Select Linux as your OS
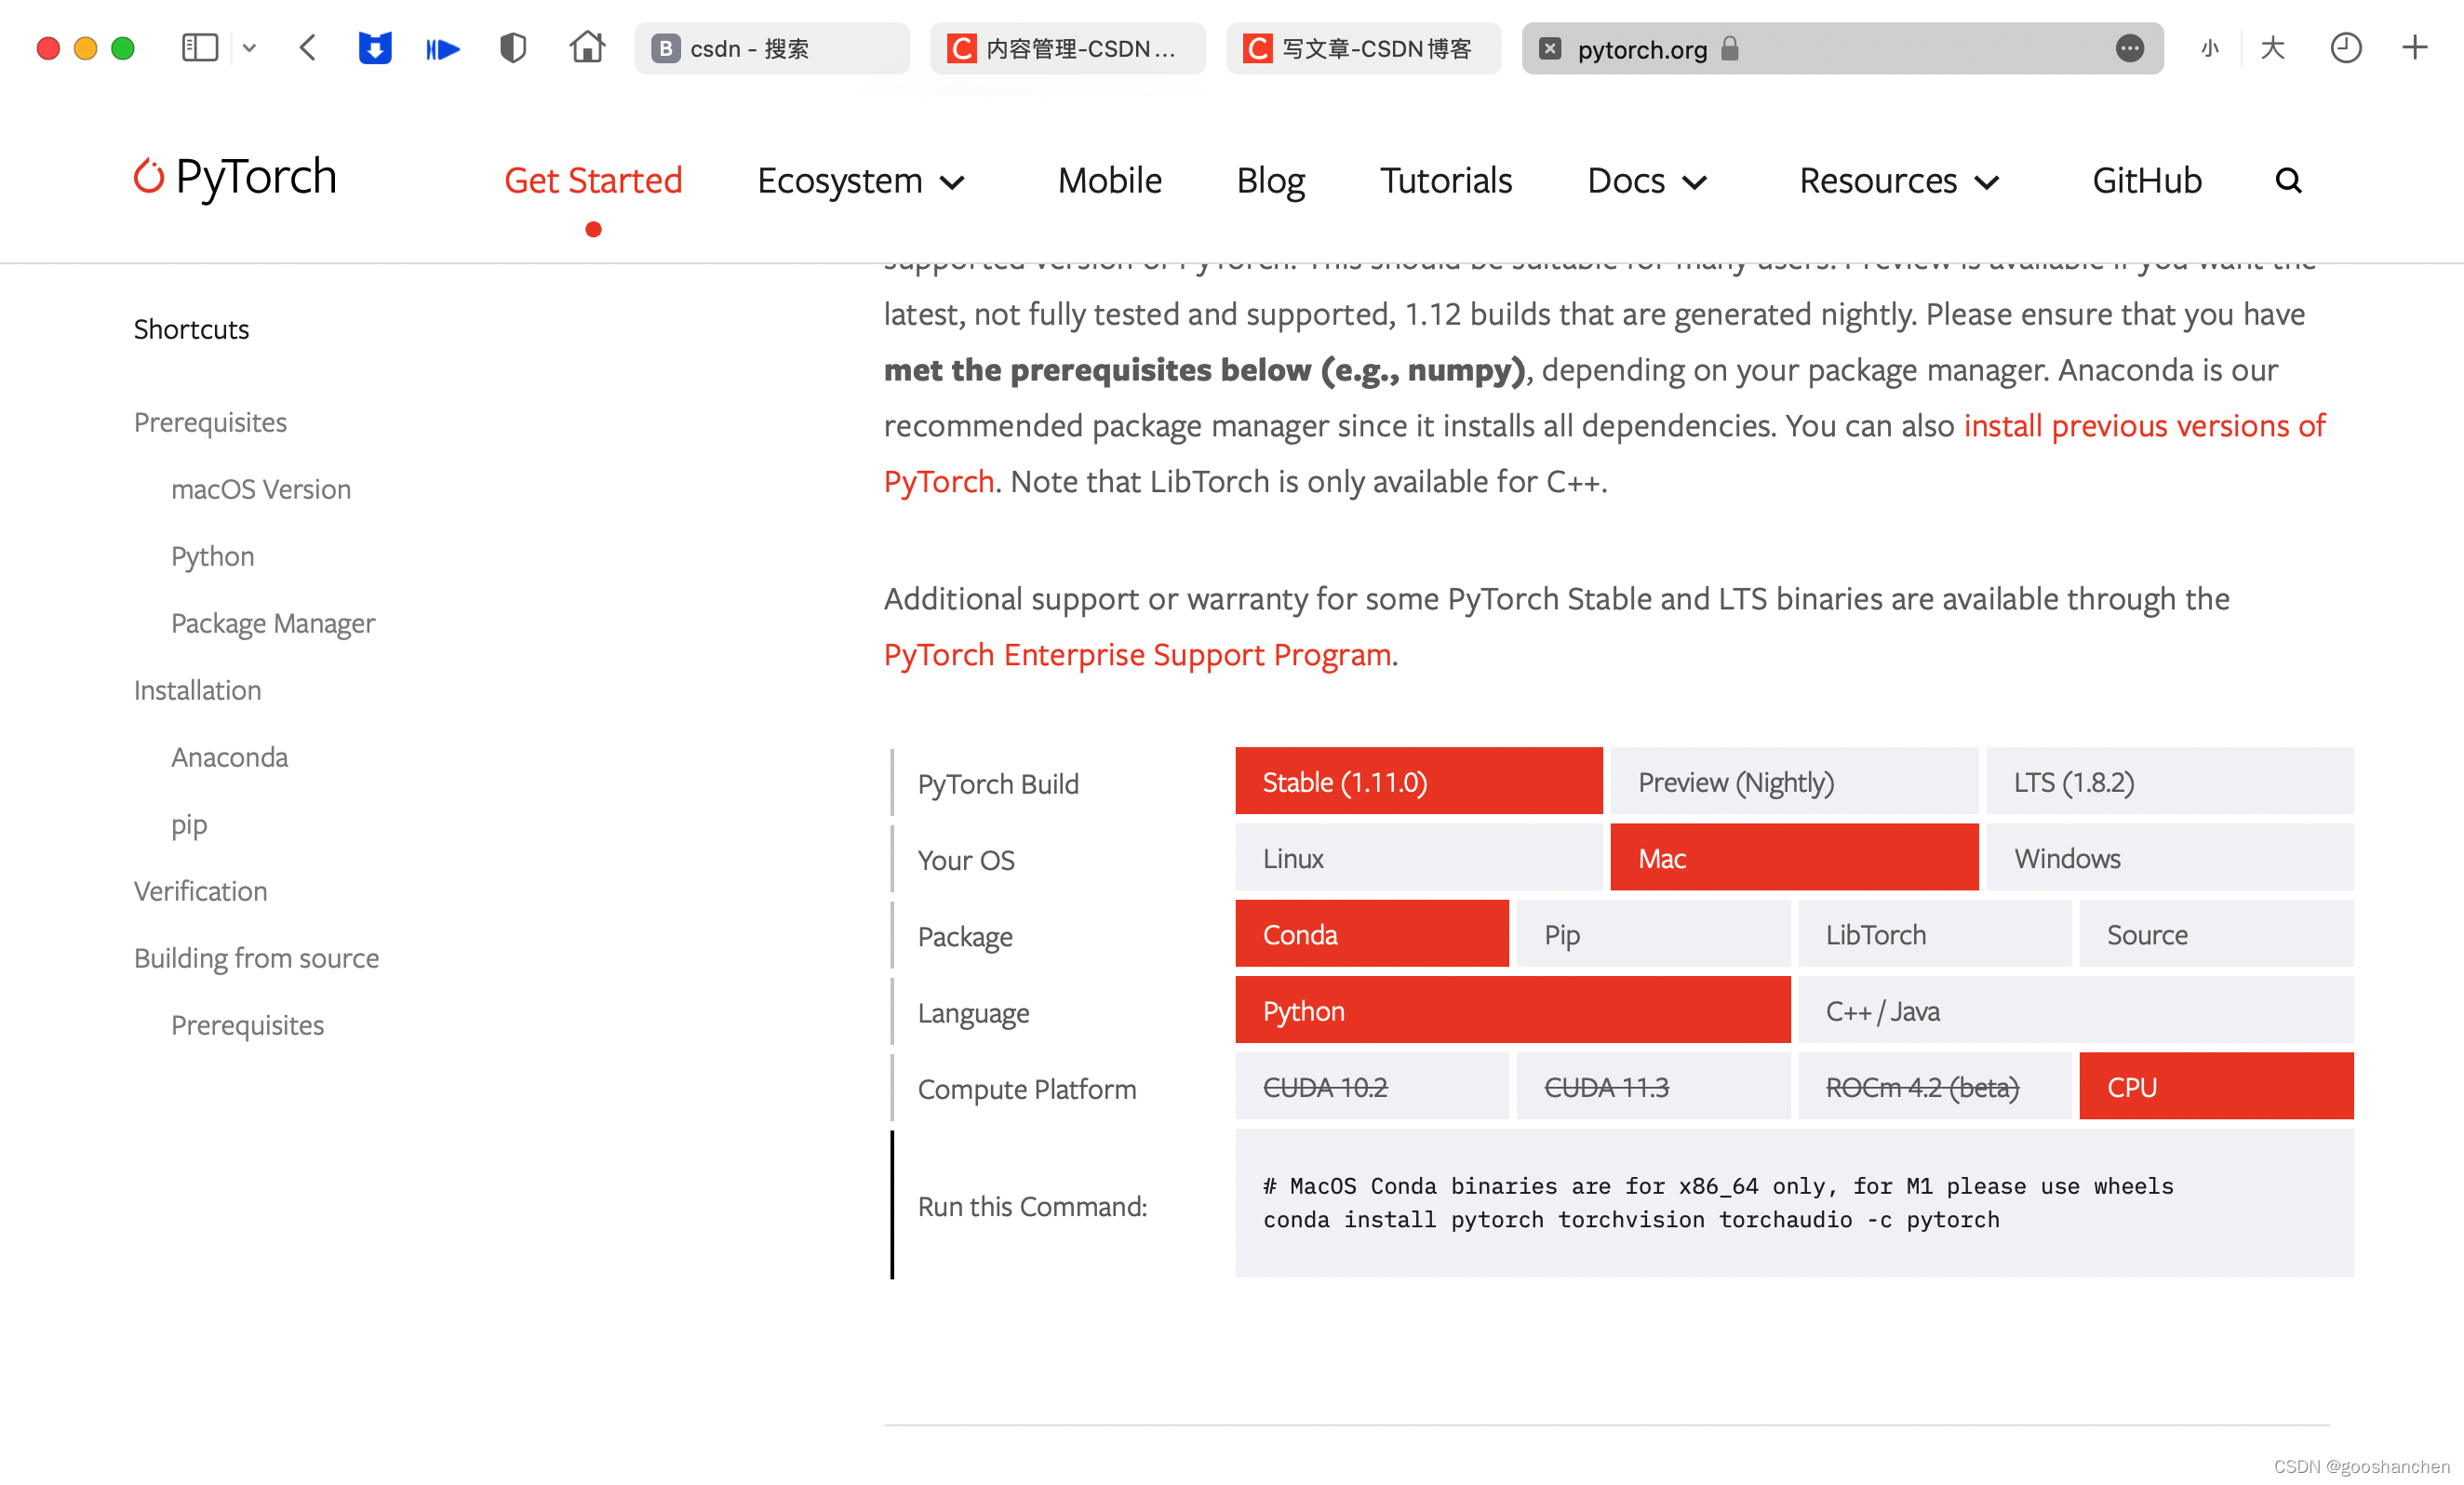2464x1485 pixels. (x=1418, y=857)
